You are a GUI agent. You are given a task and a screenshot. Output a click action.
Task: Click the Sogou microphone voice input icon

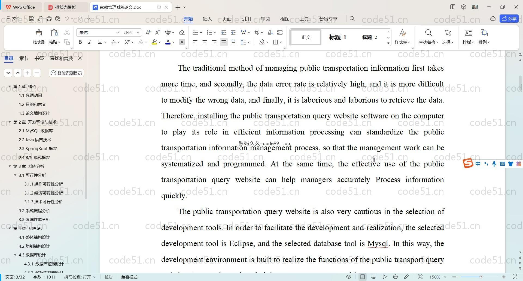[494, 164]
